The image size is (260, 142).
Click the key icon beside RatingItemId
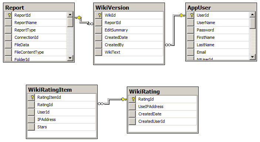(32, 97)
